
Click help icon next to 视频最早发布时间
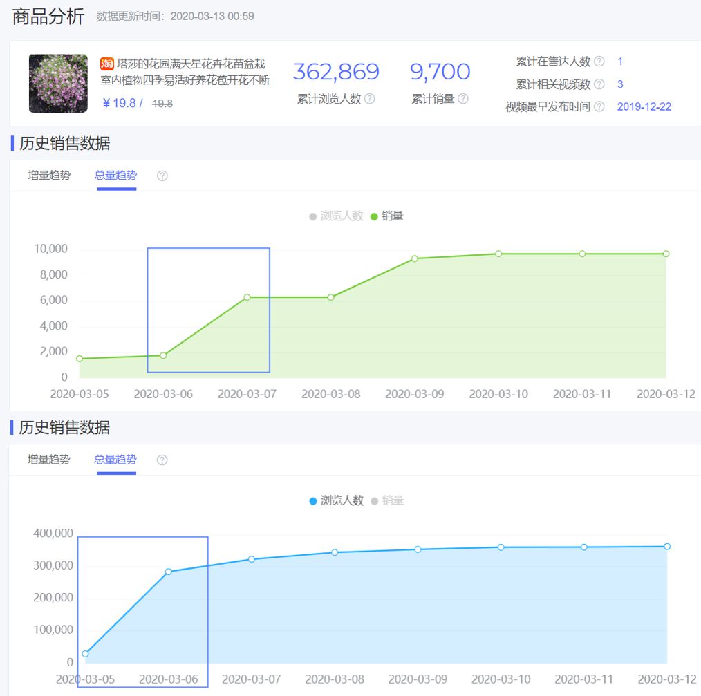599,106
